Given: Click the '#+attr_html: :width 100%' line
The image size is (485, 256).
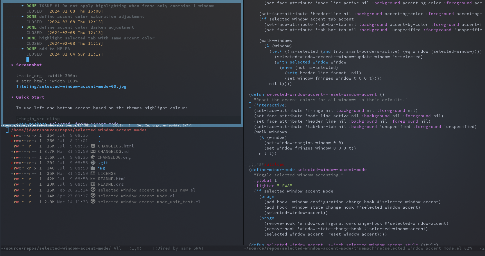Looking at the screenshot, I should coord(47,81).
